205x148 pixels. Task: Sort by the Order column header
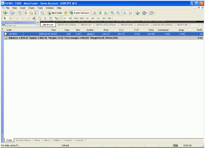(13, 30)
